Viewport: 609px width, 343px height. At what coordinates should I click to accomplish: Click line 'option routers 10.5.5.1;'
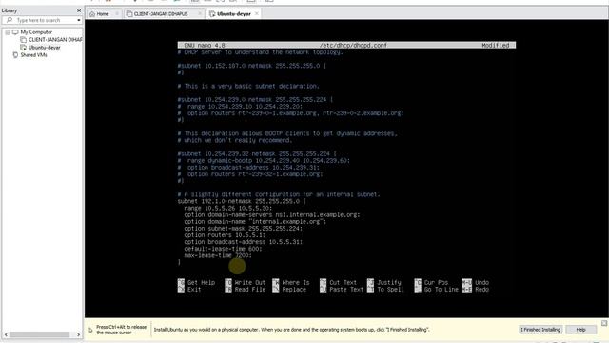[x=225, y=235]
